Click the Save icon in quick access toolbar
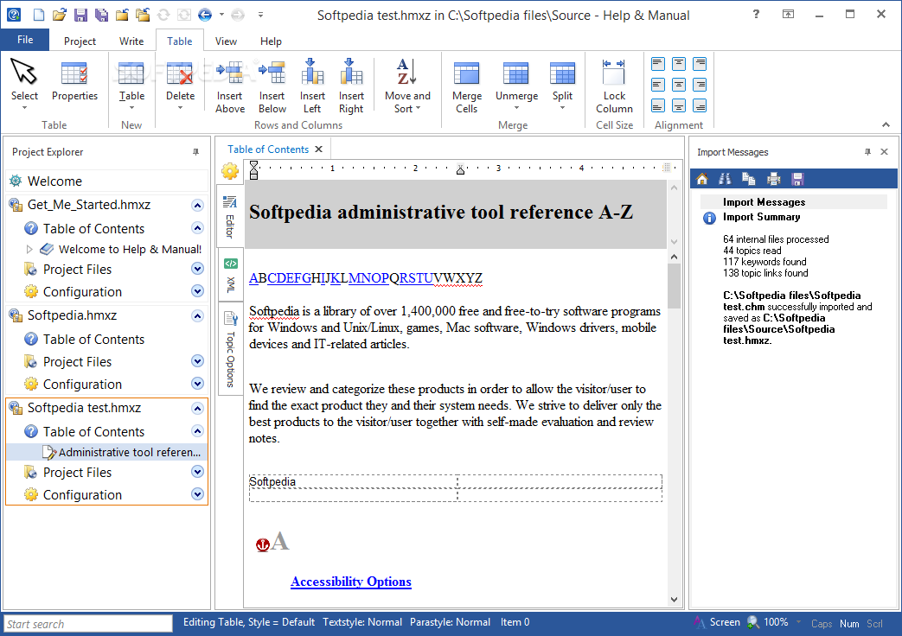Image resolution: width=902 pixels, height=636 pixels. pos(80,15)
